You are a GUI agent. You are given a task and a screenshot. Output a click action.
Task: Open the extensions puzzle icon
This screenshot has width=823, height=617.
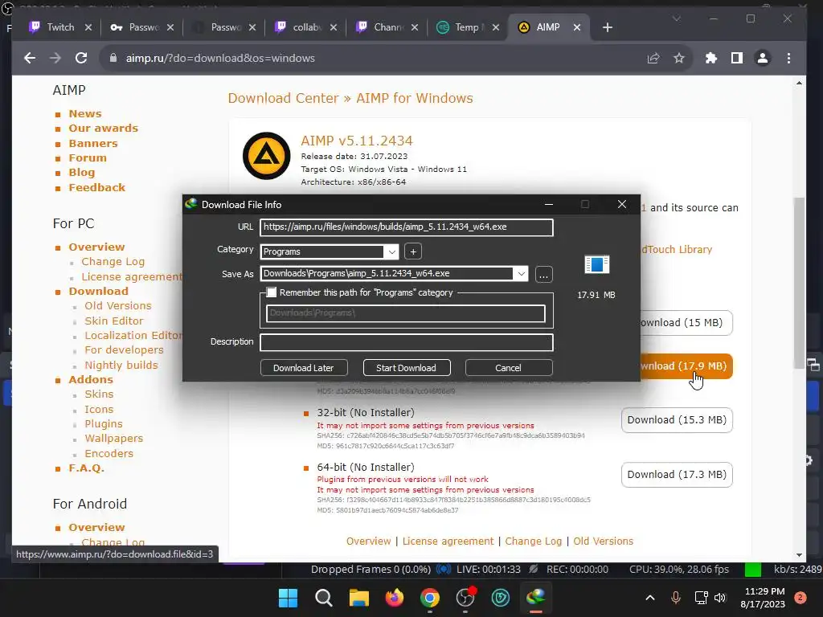(x=710, y=58)
